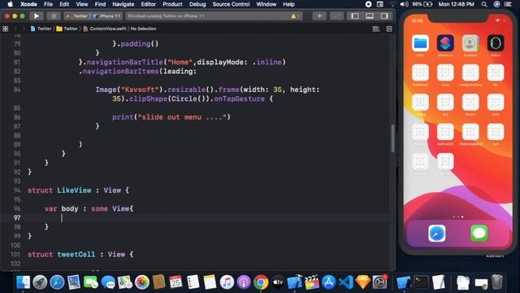
Task: Click the code review arrows button
Action: (336, 16)
